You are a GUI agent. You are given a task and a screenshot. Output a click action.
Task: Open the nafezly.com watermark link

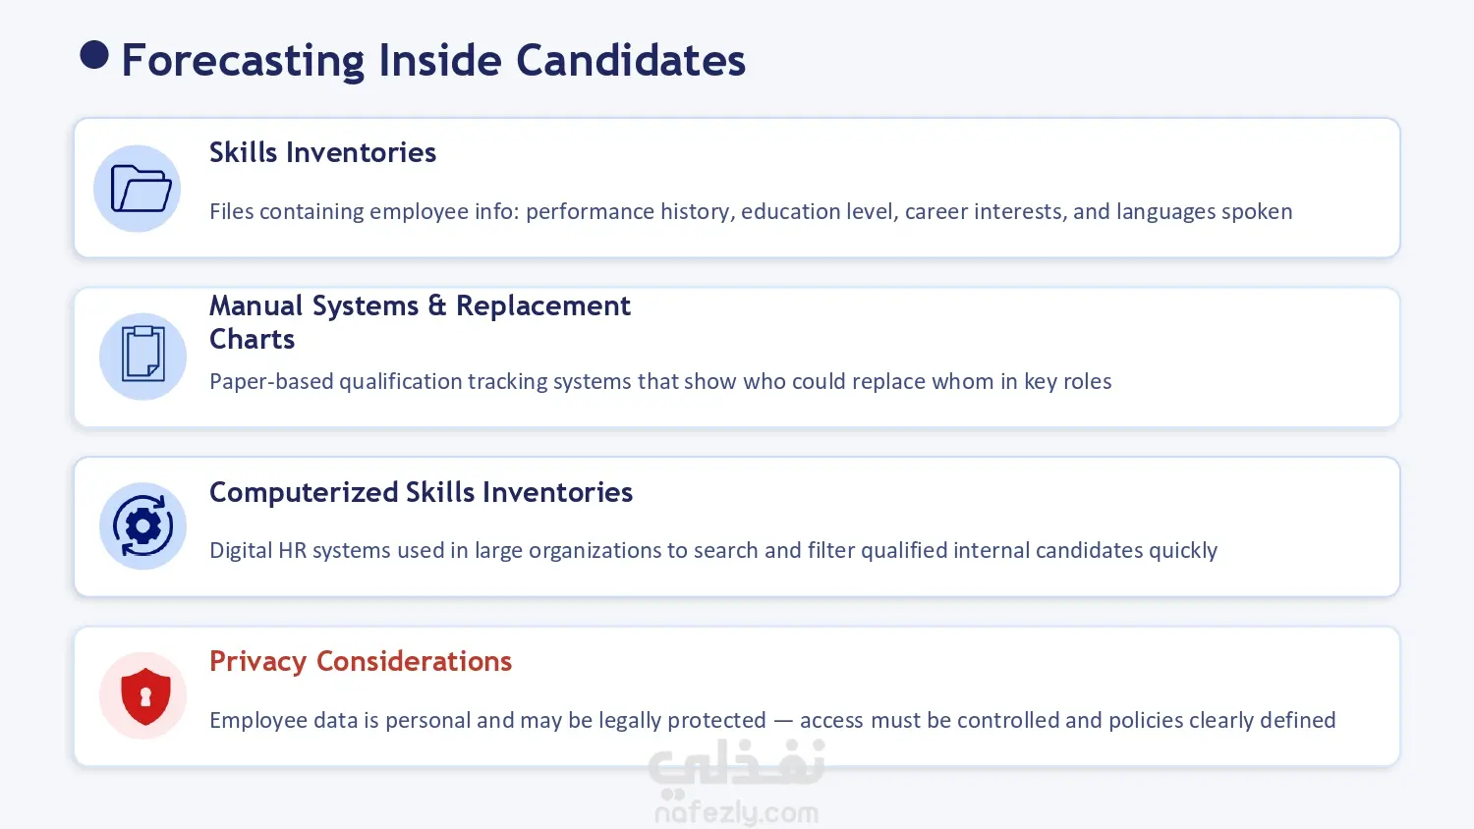point(736,811)
